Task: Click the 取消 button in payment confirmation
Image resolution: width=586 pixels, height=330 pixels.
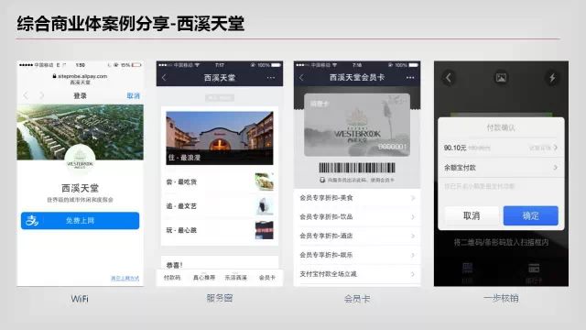Action: pos(472,215)
